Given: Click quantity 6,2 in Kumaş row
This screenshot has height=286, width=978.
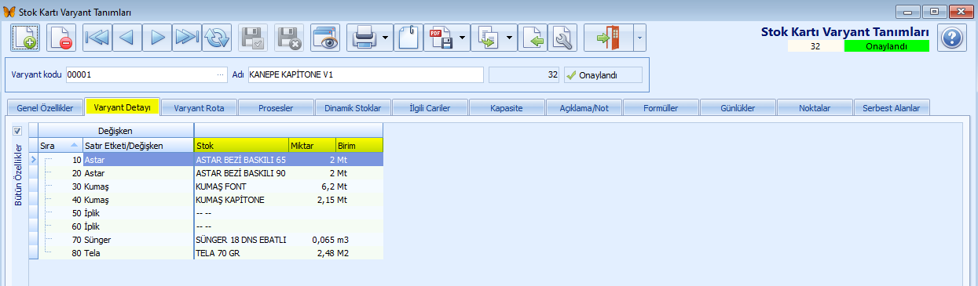Looking at the screenshot, I should click(x=312, y=186).
